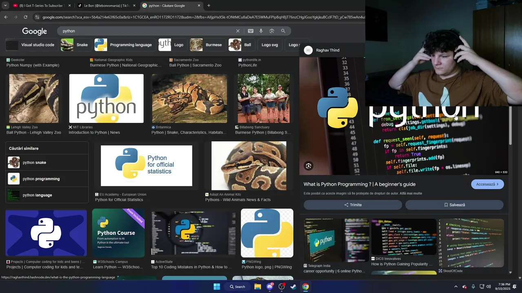Viewport: 522px width, 293px height.
Task: Open Discord from the taskbar
Action: point(270,286)
